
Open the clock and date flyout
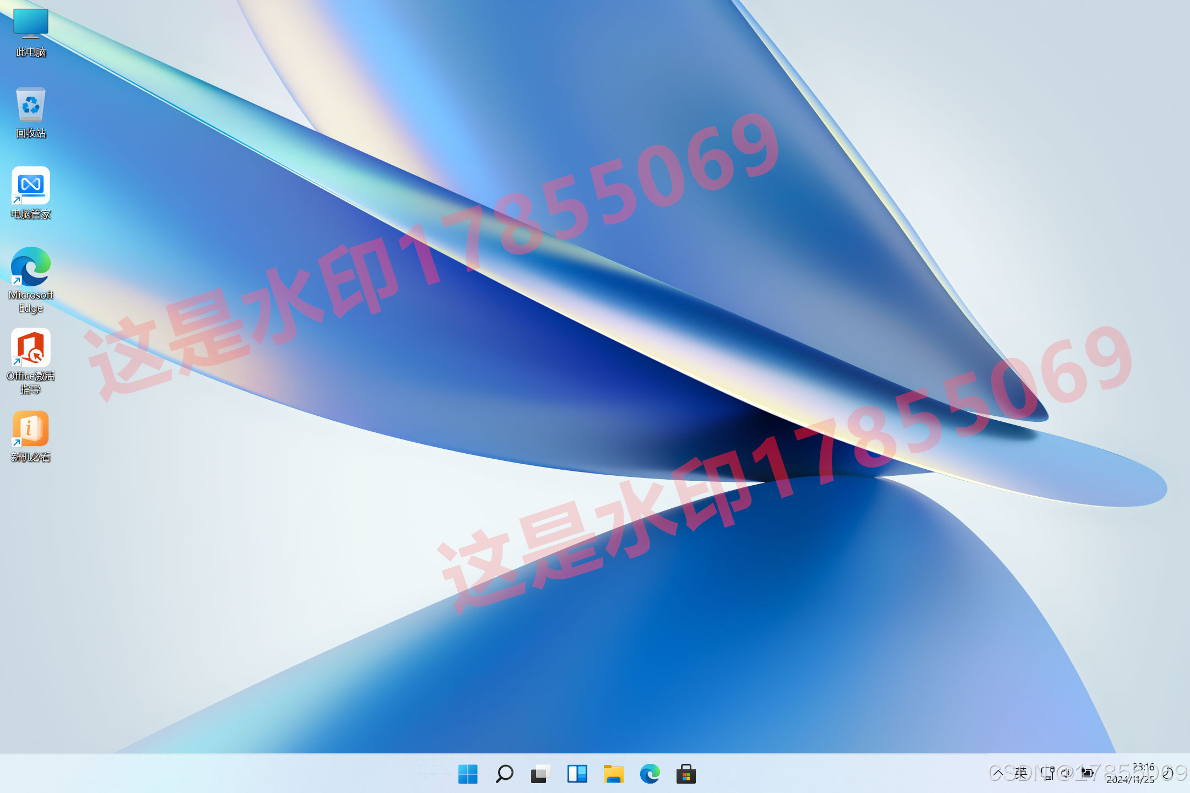coord(1130,773)
